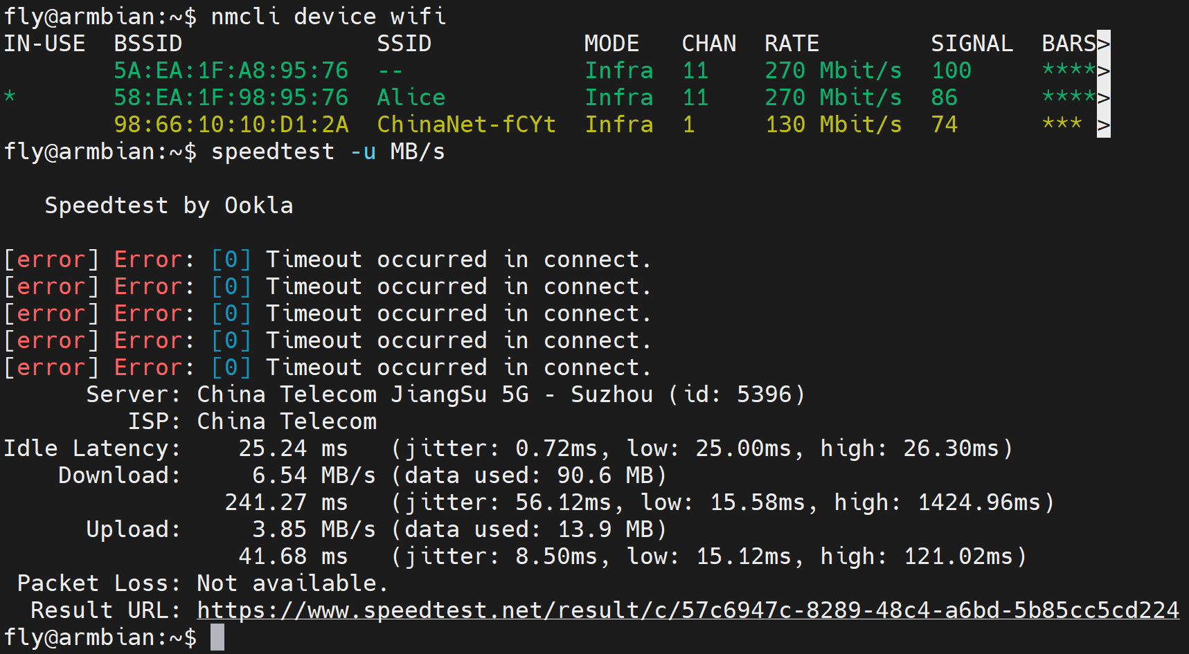Viewport: 1189px width, 654px height.
Task: Click the nmcli device wifi command
Action: [x=328, y=17]
